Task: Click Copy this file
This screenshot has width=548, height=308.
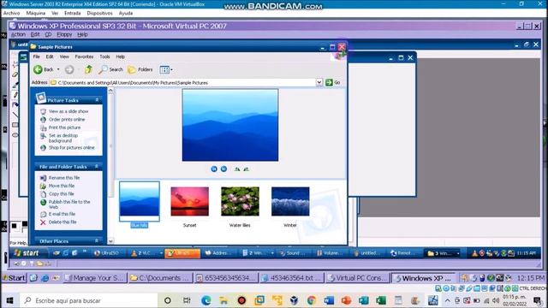Action: [x=62, y=194]
